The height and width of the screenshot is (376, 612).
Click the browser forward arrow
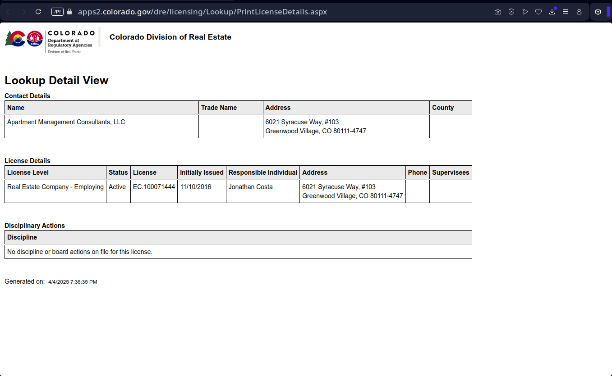[24, 12]
